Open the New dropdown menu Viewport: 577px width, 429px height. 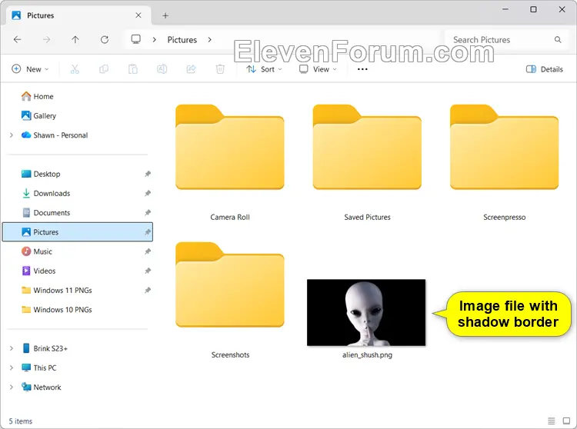30,69
